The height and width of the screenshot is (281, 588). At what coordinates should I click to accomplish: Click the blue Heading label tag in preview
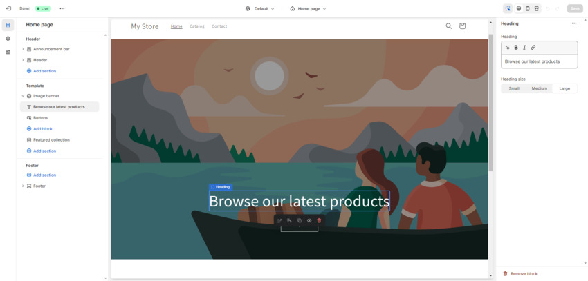[x=221, y=187]
